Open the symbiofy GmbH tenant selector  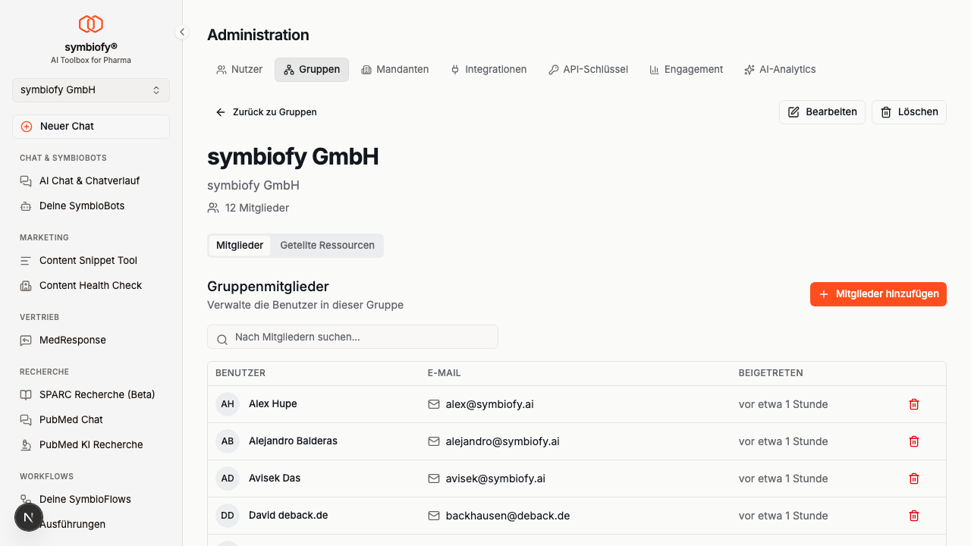[91, 89]
